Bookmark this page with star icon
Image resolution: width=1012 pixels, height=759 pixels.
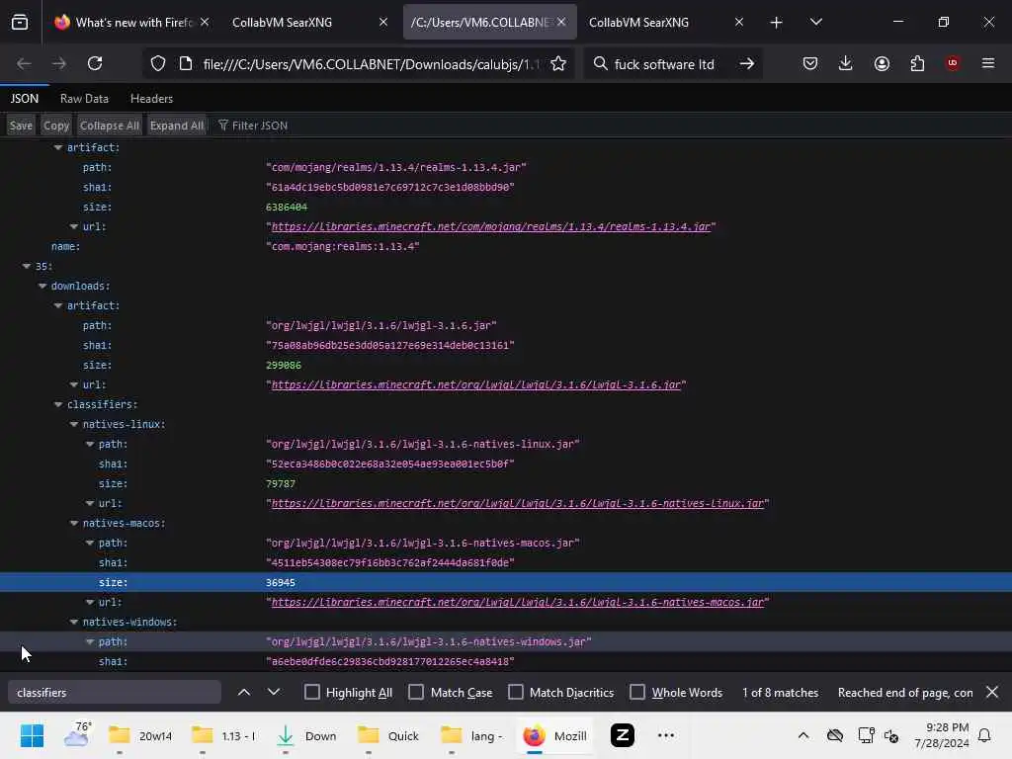click(x=558, y=63)
